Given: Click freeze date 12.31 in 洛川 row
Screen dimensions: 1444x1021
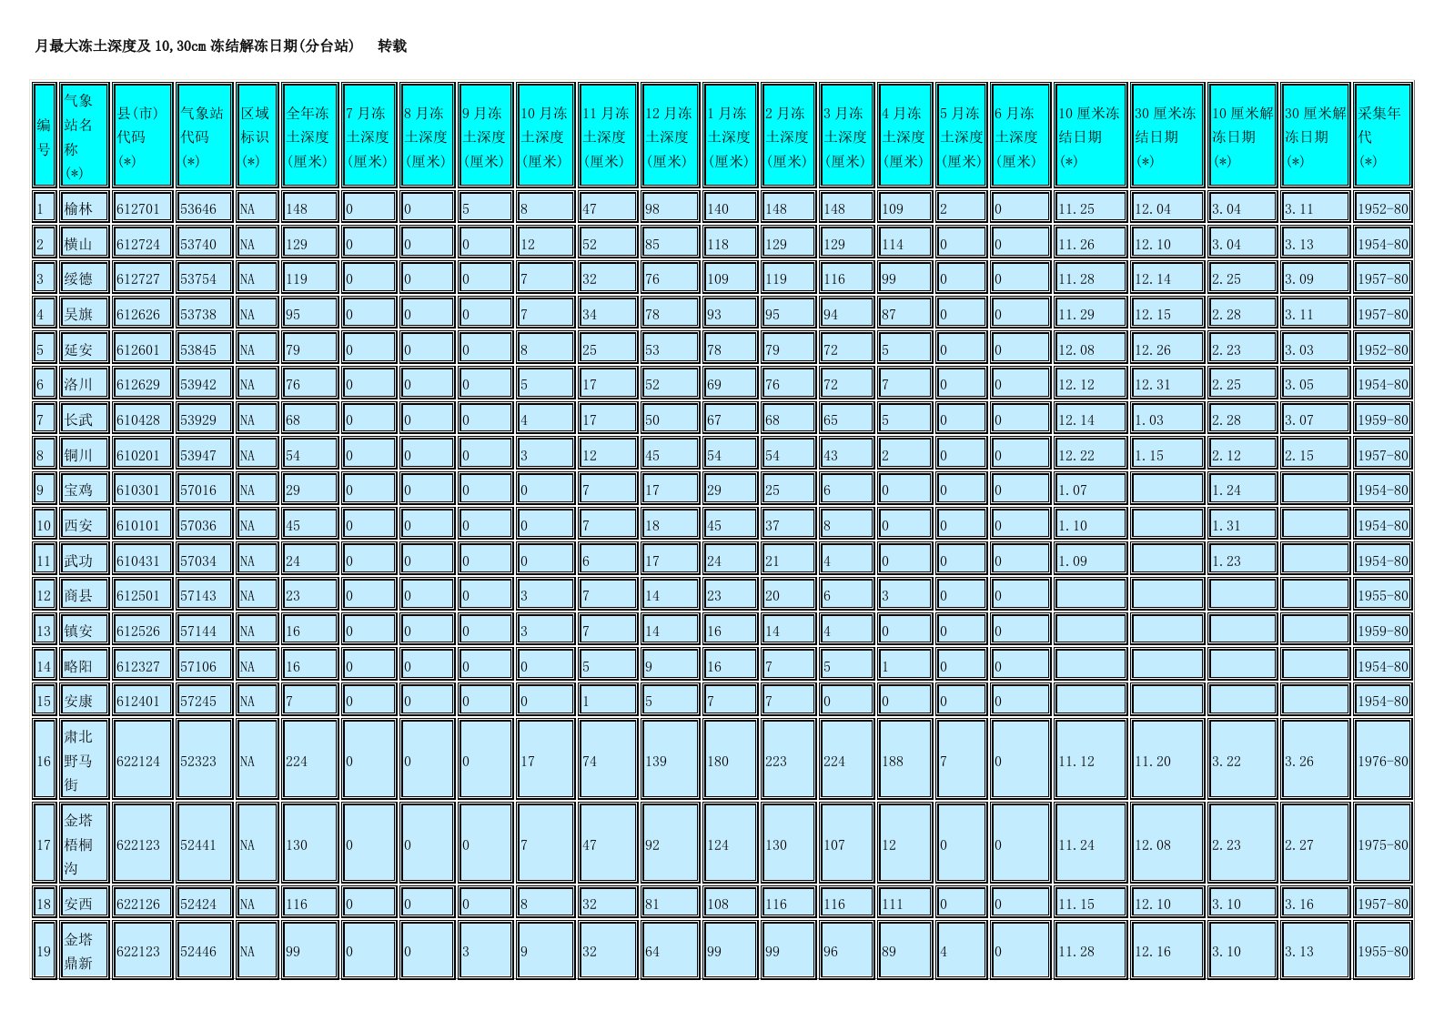Looking at the screenshot, I should [x=1153, y=384].
